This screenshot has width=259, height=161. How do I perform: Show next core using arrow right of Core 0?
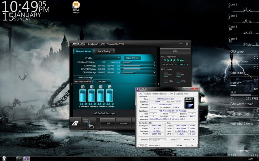[188, 64]
